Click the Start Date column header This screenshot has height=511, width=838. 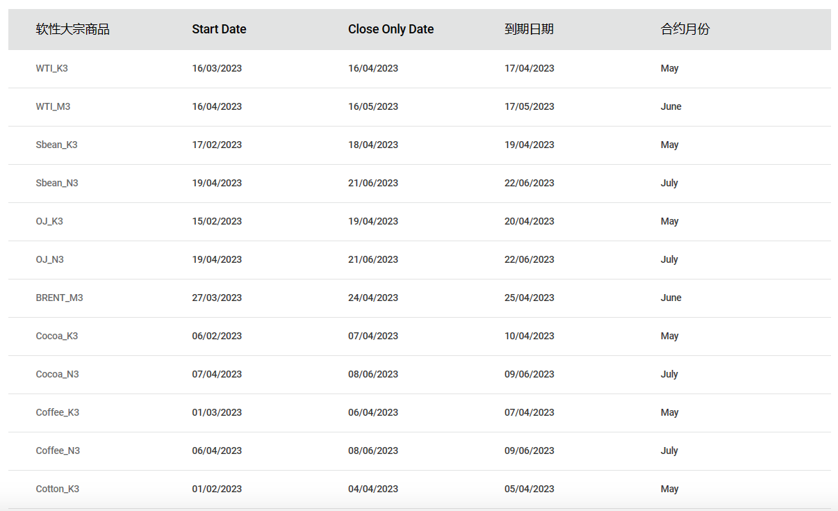tap(219, 29)
